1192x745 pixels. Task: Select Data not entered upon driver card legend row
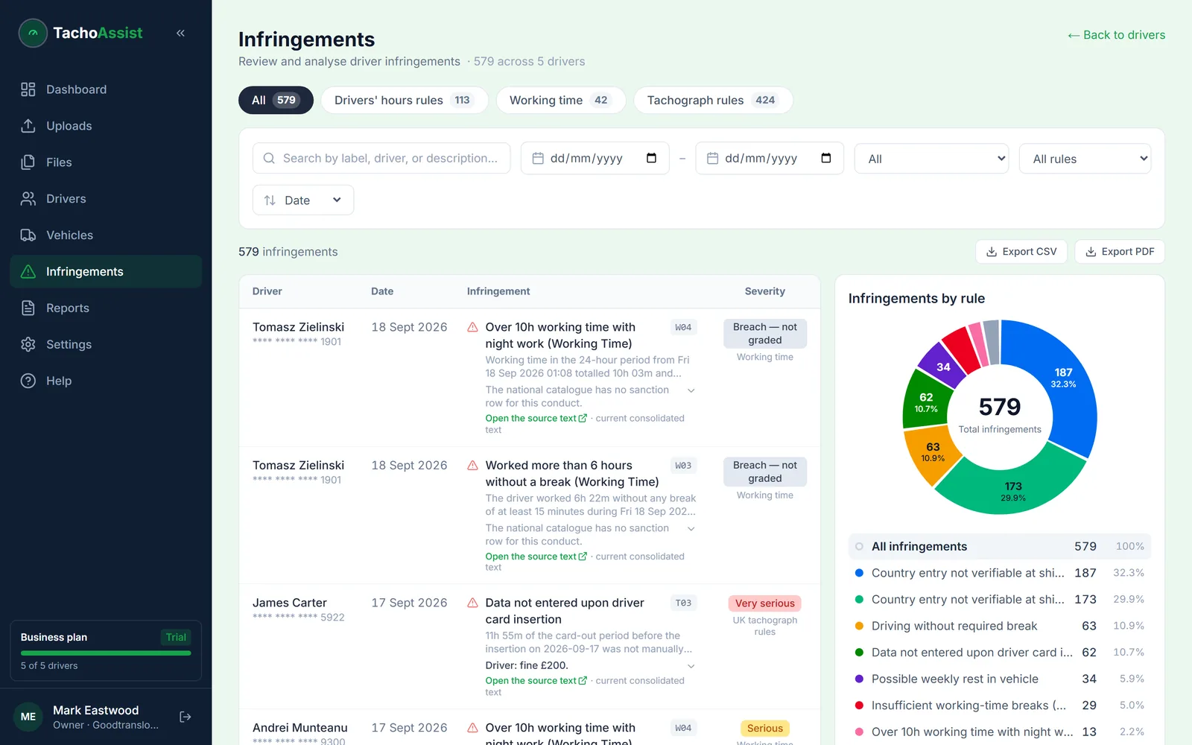(x=1000, y=653)
